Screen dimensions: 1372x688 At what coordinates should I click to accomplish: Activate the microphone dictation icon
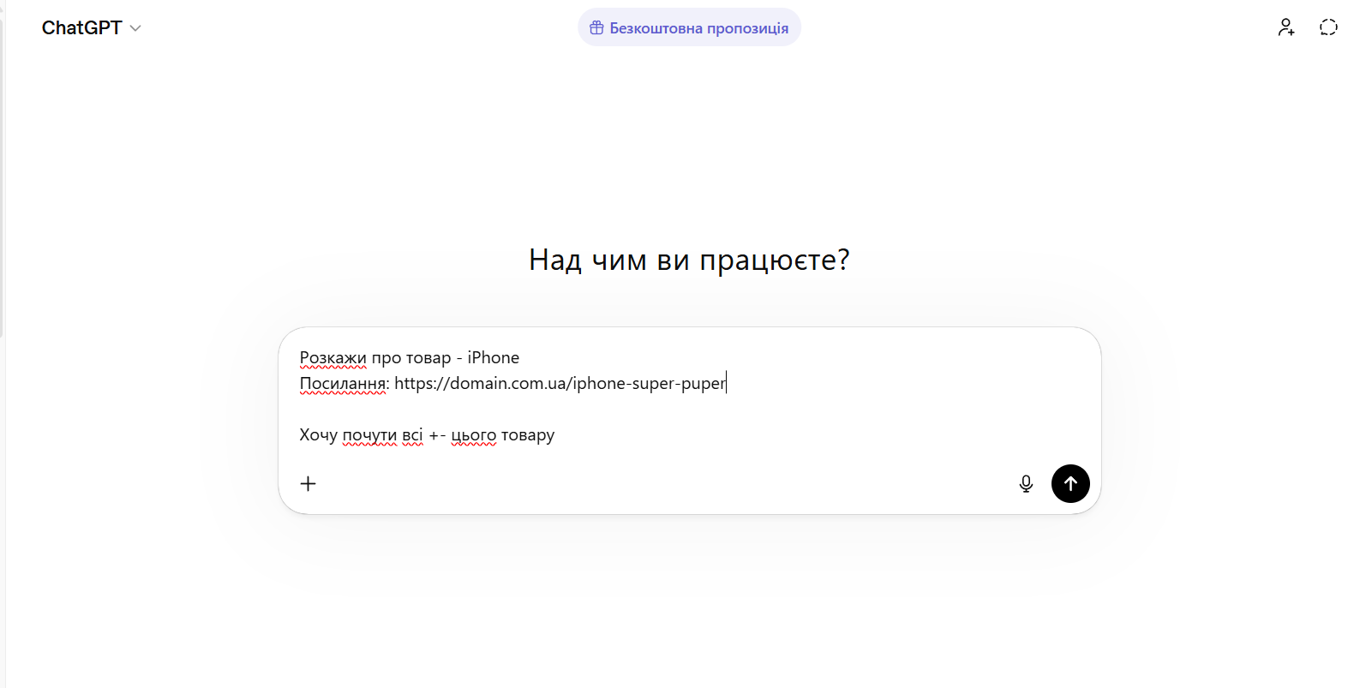tap(1026, 483)
